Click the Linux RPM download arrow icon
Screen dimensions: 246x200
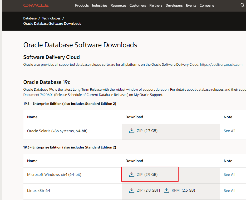[x=166, y=190]
